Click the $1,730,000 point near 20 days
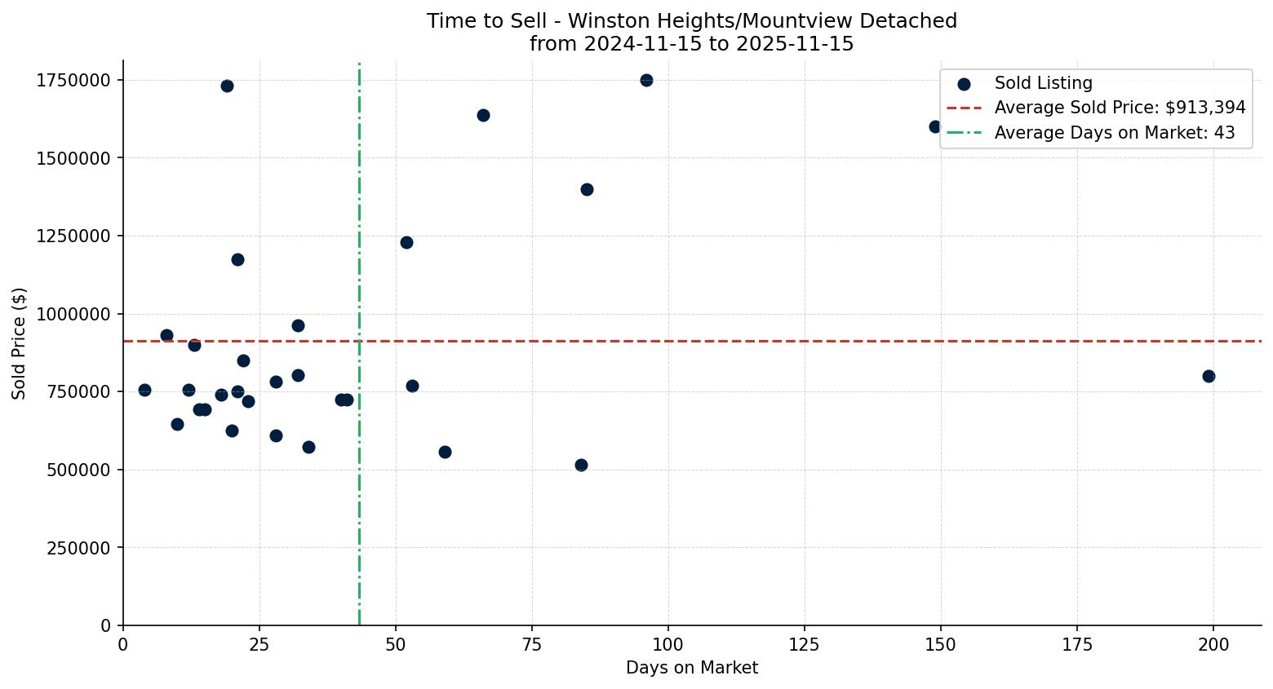1273x689 pixels. point(227,86)
